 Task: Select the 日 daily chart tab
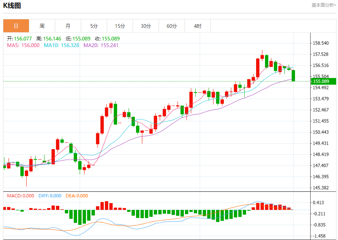tap(16, 26)
